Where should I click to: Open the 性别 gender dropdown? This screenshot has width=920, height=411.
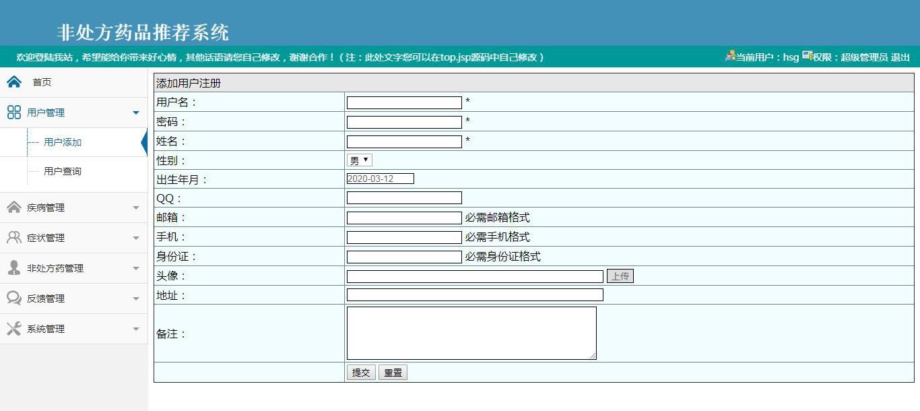pyautogui.click(x=360, y=160)
